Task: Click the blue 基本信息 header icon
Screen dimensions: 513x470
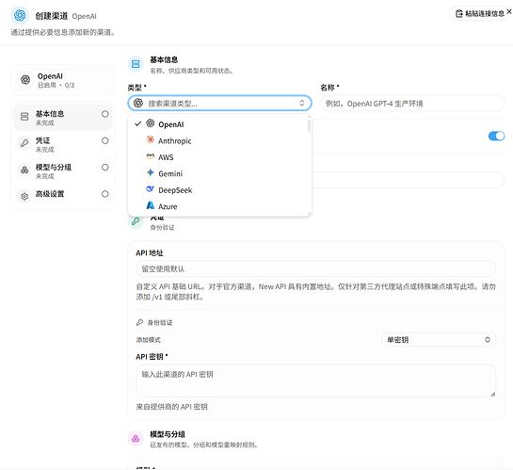Action: 136,64
